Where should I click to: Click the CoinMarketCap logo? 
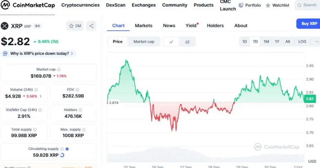[x=28, y=6]
